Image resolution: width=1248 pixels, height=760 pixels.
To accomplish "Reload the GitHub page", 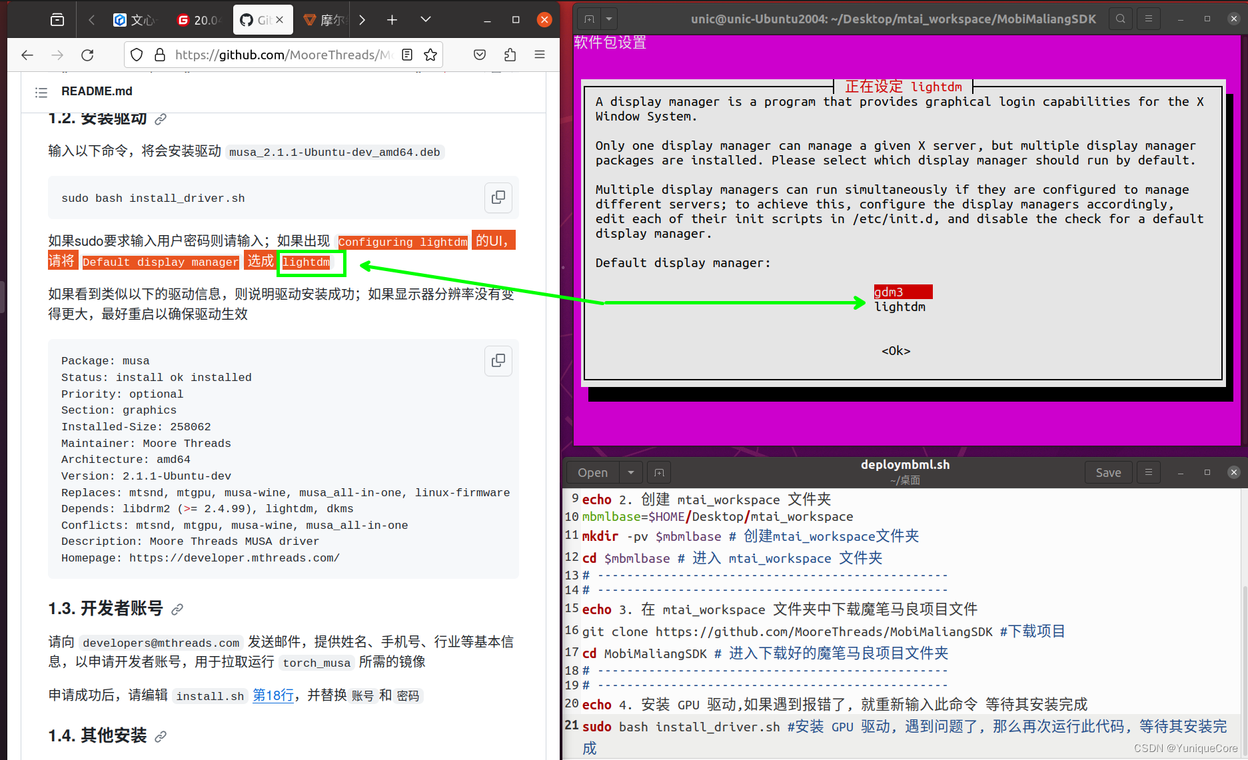I will point(87,55).
